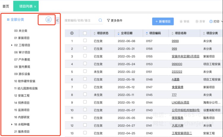223x137 pixels.
Task: Toggle the select-all header checkbox
Action: [x=85, y=33]
